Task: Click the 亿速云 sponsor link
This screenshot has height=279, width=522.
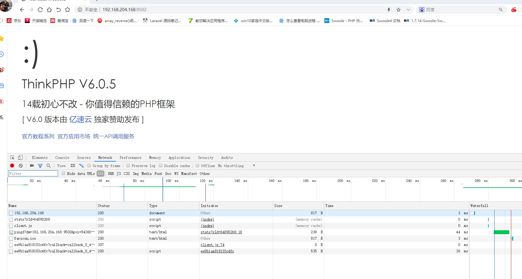Action: click(80, 119)
